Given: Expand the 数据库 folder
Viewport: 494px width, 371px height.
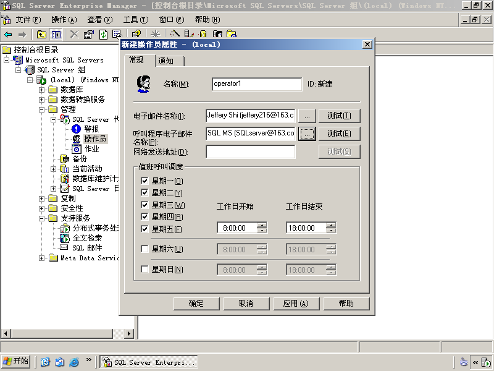Looking at the screenshot, I should tap(41, 90).
